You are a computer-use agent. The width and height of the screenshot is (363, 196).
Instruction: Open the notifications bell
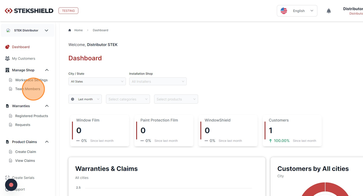[329, 11]
